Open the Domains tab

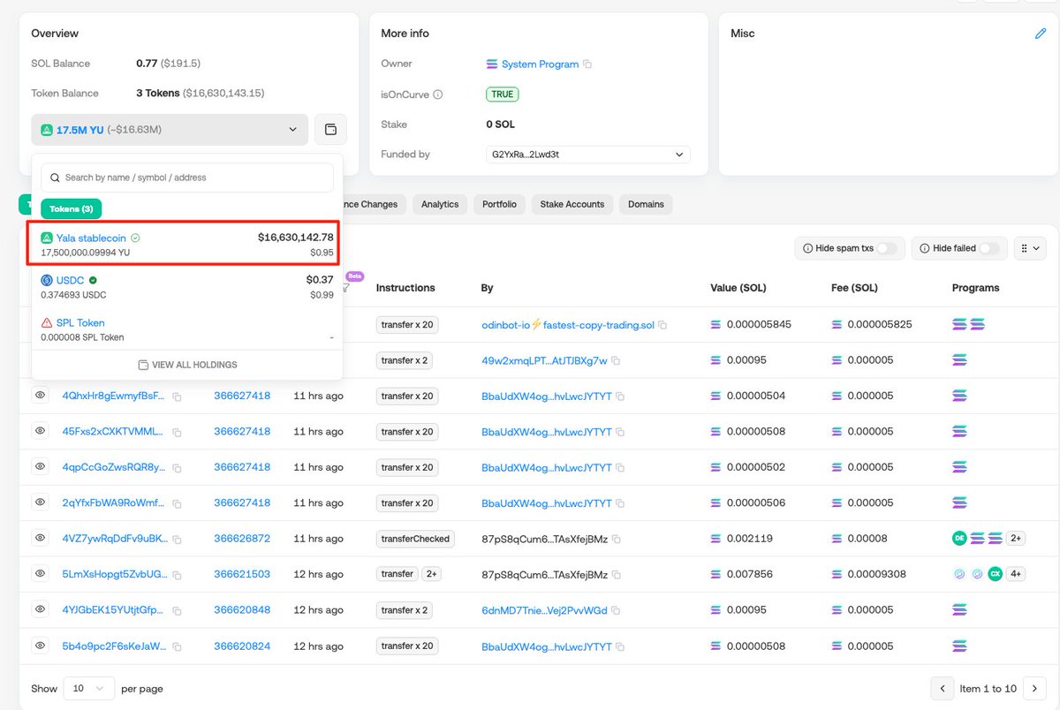[x=646, y=204]
